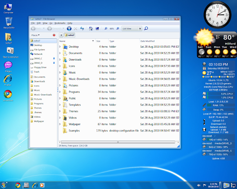Expand the Desktop folder row
Image resolution: width=237 pixels, height=189 pixels.
60,47
